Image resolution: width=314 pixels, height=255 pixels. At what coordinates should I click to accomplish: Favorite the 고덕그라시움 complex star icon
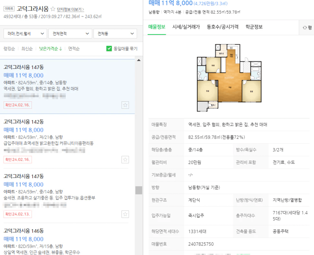coord(53,9)
